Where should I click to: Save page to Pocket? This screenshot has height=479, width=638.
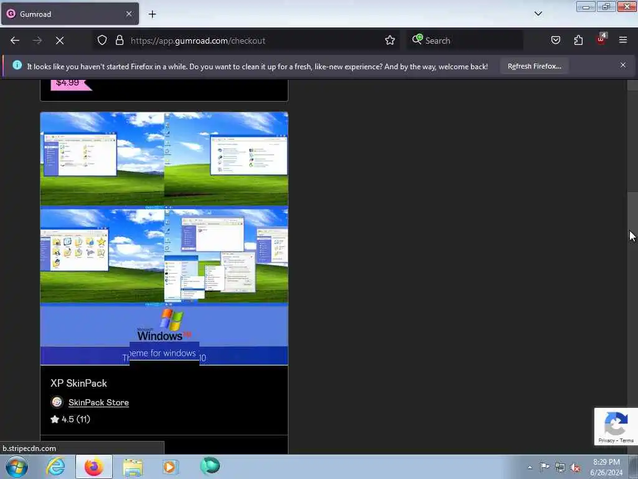point(555,41)
